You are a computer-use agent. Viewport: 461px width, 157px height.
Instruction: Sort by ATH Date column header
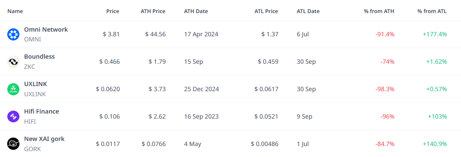(196, 11)
